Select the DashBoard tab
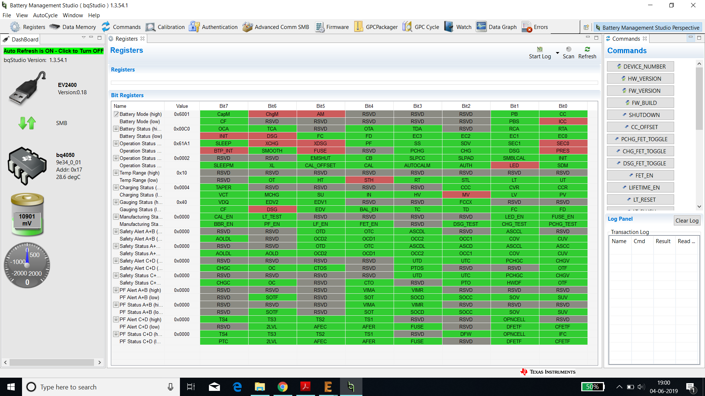 [x=21, y=39]
